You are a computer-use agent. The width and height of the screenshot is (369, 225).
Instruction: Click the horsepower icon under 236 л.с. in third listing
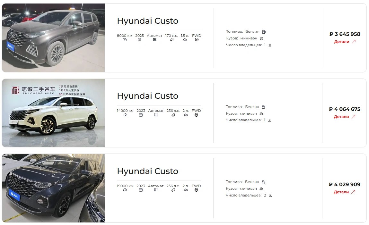[x=173, y=190]
